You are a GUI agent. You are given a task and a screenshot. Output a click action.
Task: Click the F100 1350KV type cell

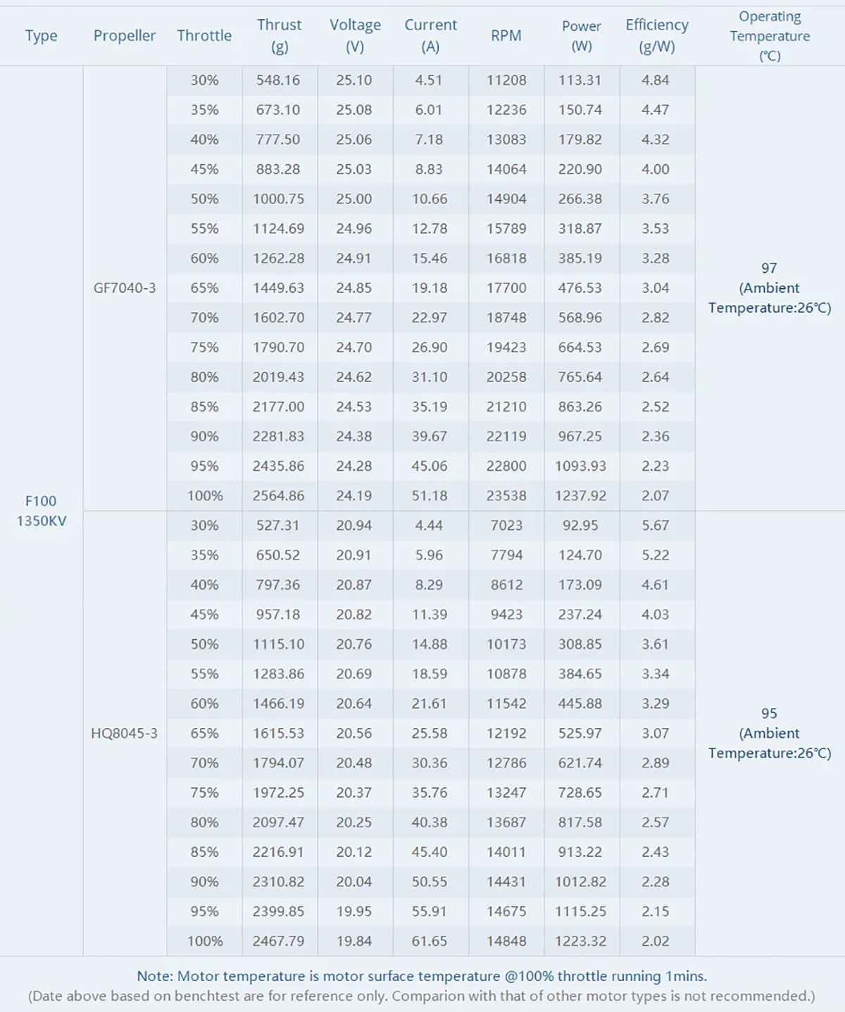[x=42, y=511]
